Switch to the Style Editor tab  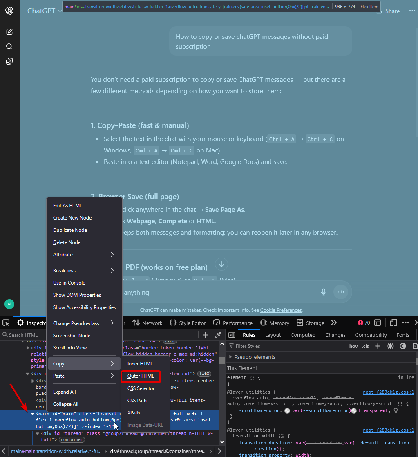point(188,323)
